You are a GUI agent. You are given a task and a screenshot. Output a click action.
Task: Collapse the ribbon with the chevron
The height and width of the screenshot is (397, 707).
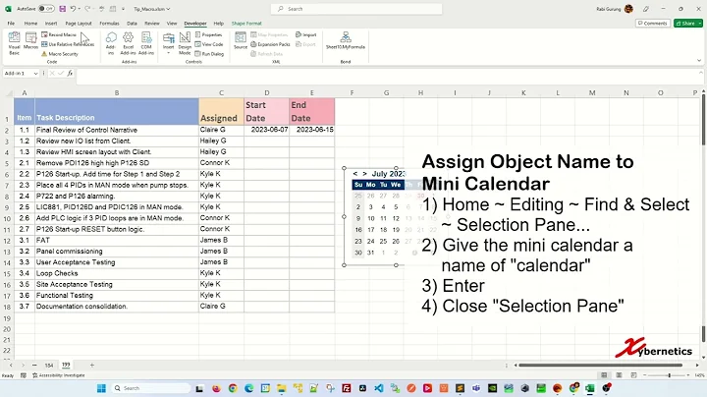pos(699,61)
